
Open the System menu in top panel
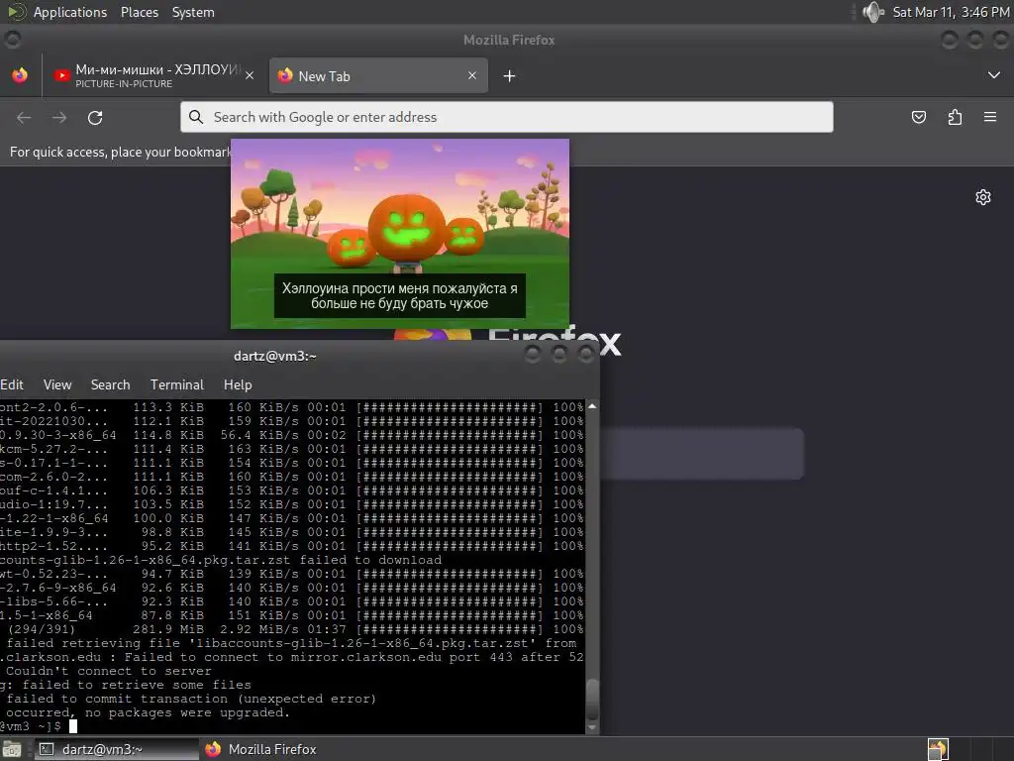tap(193, 12)
